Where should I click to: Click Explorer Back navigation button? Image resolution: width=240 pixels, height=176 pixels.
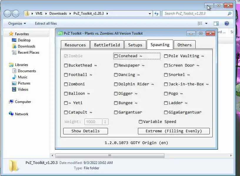[7, 13]
